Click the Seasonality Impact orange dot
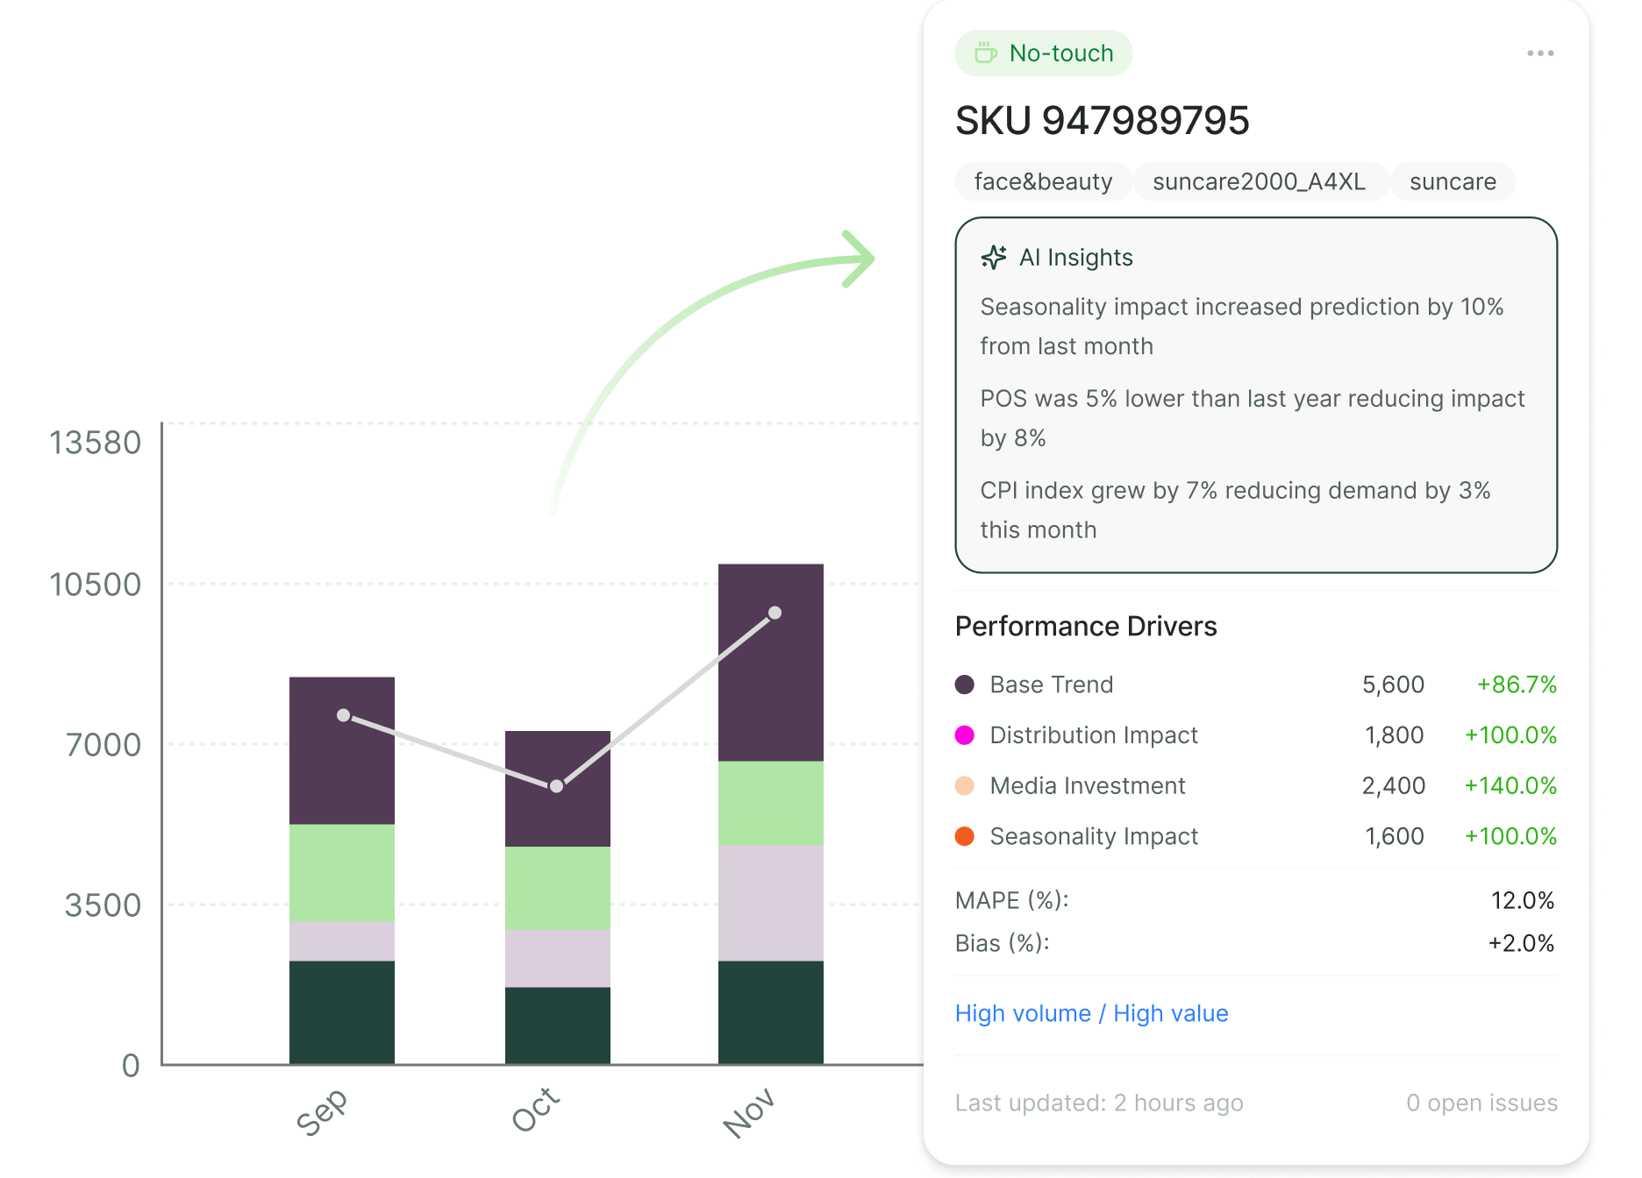Viewport: 1642px width, 1178px height. click(965, 836)
